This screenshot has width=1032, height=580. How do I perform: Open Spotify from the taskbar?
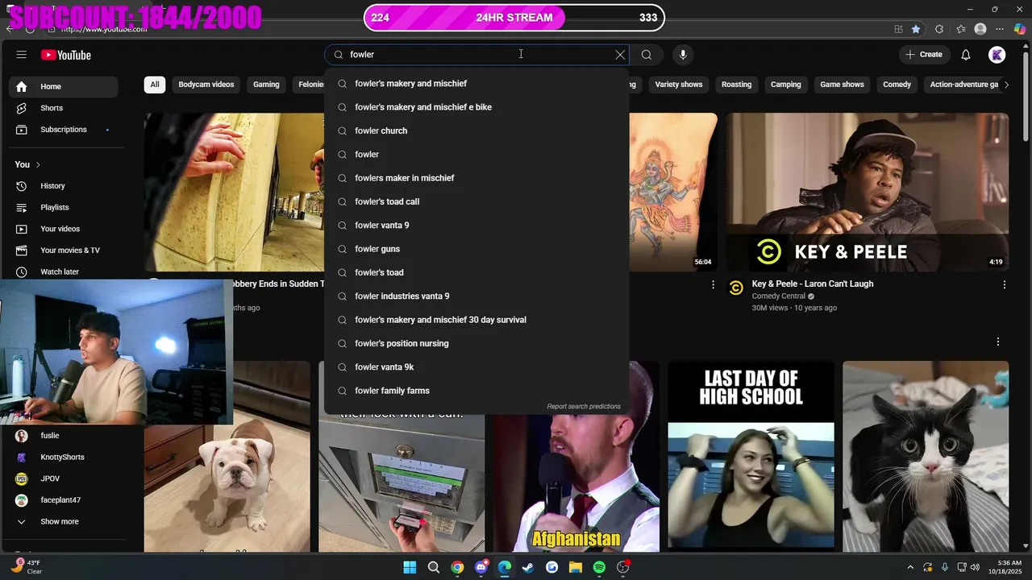(599, 567)
